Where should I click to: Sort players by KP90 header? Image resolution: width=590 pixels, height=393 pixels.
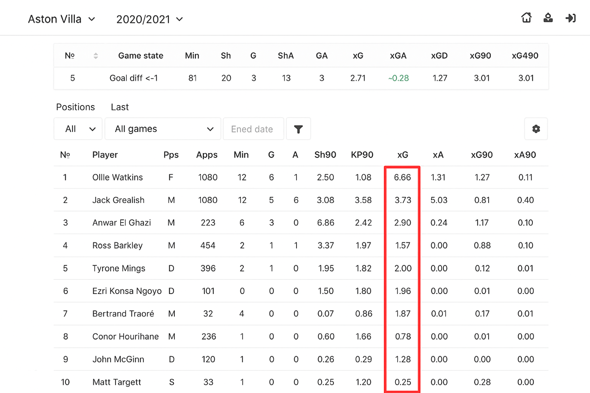pyautogui.click(x=362, y=155)
